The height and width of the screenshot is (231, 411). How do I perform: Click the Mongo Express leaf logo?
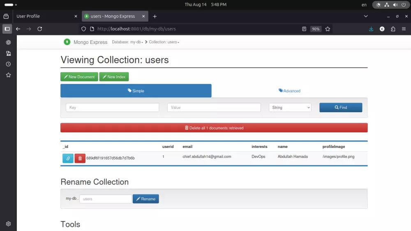(67, 42)
